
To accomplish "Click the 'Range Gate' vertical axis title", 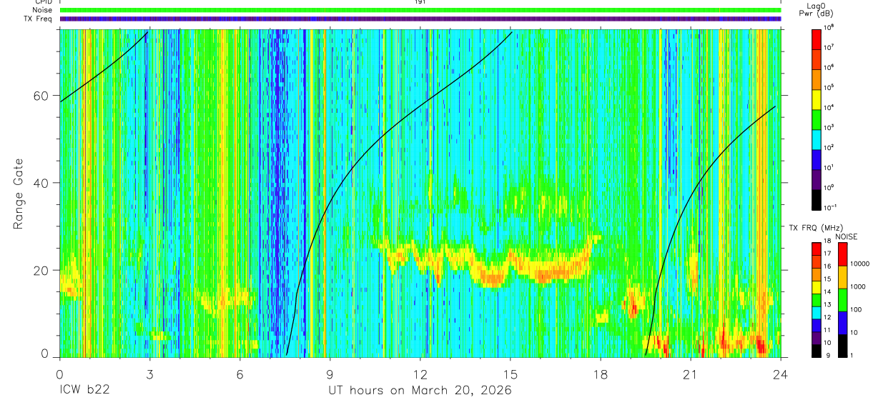I will (x=18, y=194).
